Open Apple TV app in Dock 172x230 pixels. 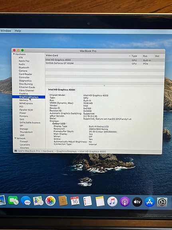pyautogui.click(x=137, y=202)
